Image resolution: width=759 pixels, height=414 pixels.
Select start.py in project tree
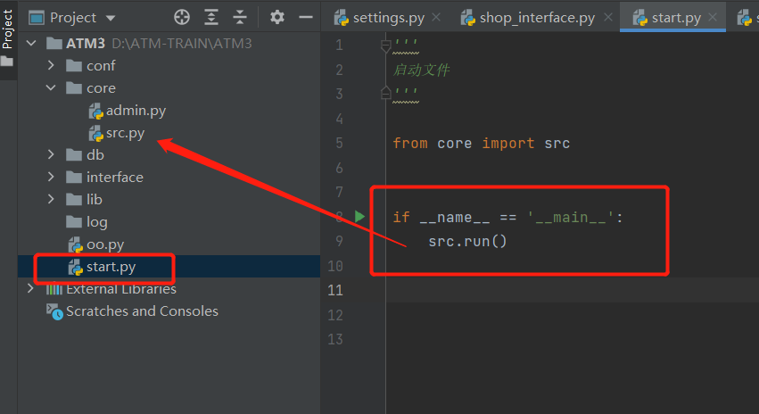click(x=103, y=267)
